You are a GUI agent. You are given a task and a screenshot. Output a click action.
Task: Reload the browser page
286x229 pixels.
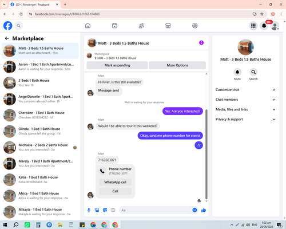point(21,14)
